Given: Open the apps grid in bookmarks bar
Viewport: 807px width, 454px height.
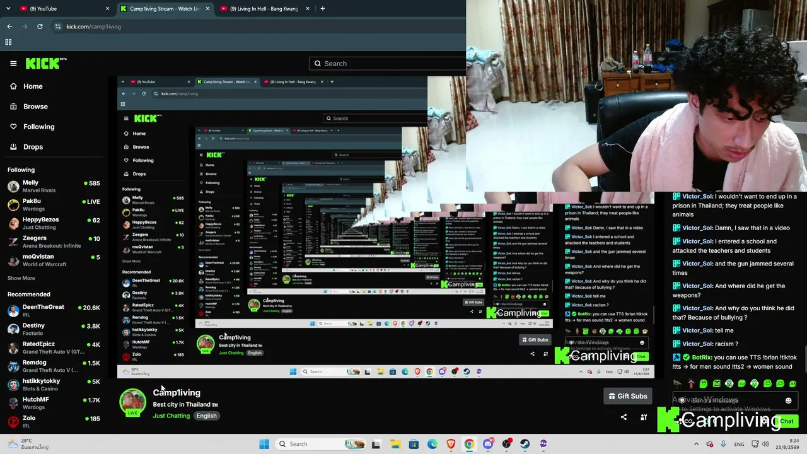Looking at the screenshot, I should coord(8,42).
